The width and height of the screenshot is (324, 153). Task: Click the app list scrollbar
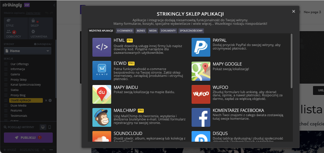click(x=291, y=61)
